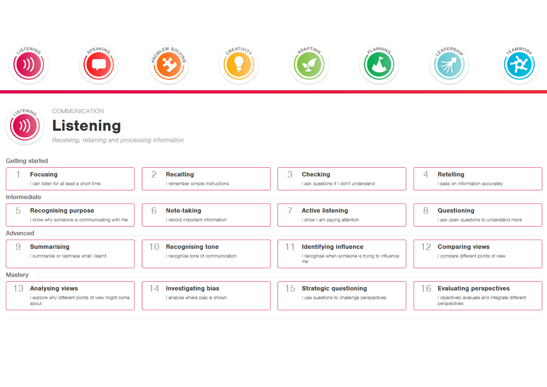Click step 11 Identifying influence card
547x387 pixels.
pos(342,254)
